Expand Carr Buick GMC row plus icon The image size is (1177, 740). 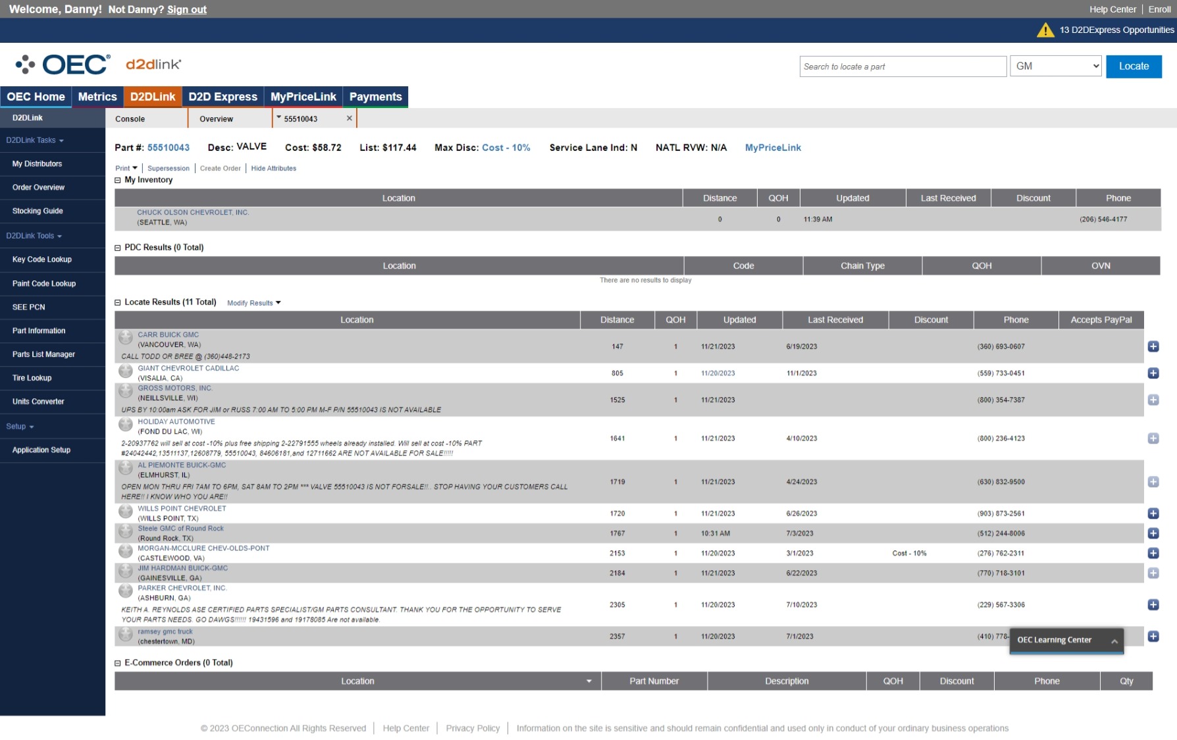coord(1153,346)
